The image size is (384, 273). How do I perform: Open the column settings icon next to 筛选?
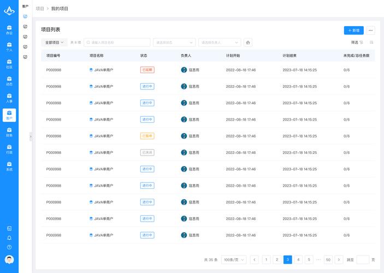tap(371, 42)
